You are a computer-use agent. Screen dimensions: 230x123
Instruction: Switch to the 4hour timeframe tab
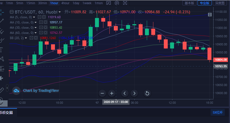[x=65, y=3]
